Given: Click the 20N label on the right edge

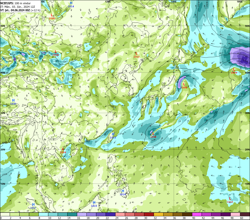Looking at the screenshot, I should [247, 150].
